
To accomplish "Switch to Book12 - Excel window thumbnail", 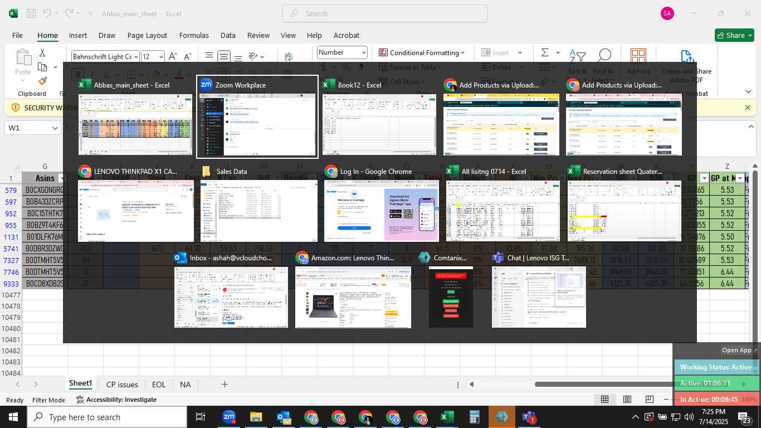I will click(x=380, y=117).
